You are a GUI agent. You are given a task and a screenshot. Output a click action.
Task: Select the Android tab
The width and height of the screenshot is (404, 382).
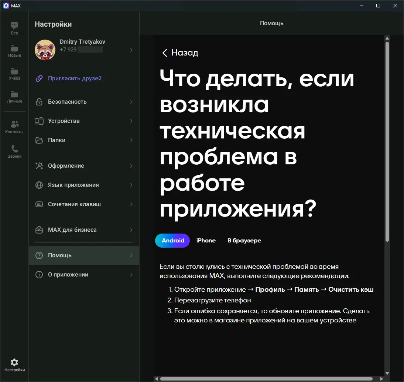pos(172,241)
